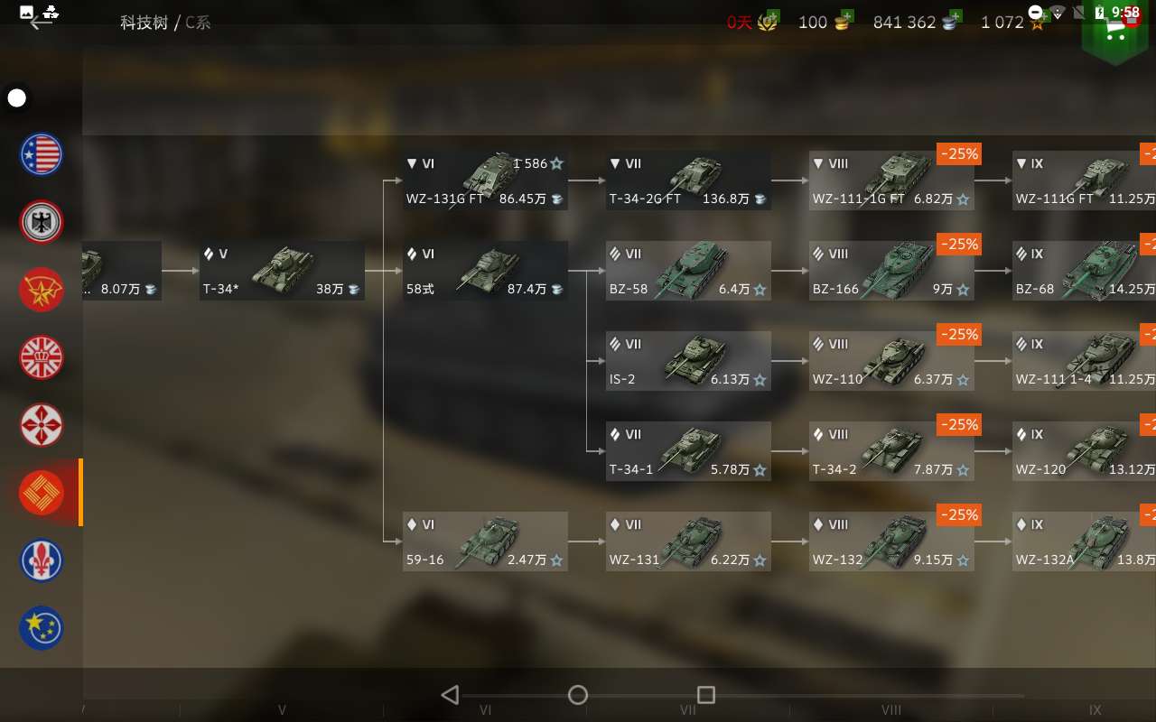Tap the Android recent apps square button
This screenshot has height=722, width=1156.
click(706, 695)
